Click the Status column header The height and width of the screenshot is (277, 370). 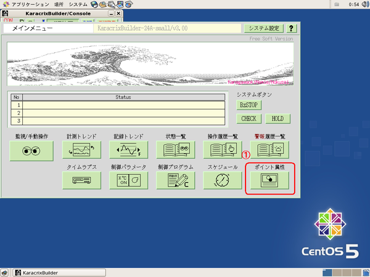pos(123,97)
